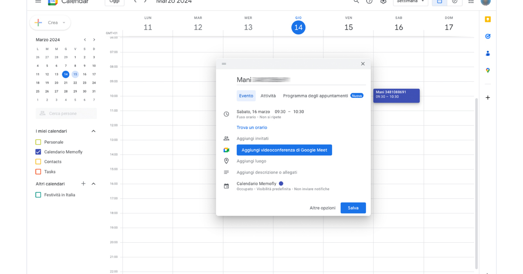
Task: Uncheck the Calendario Memofly calendar
Action: click(38, 152)
